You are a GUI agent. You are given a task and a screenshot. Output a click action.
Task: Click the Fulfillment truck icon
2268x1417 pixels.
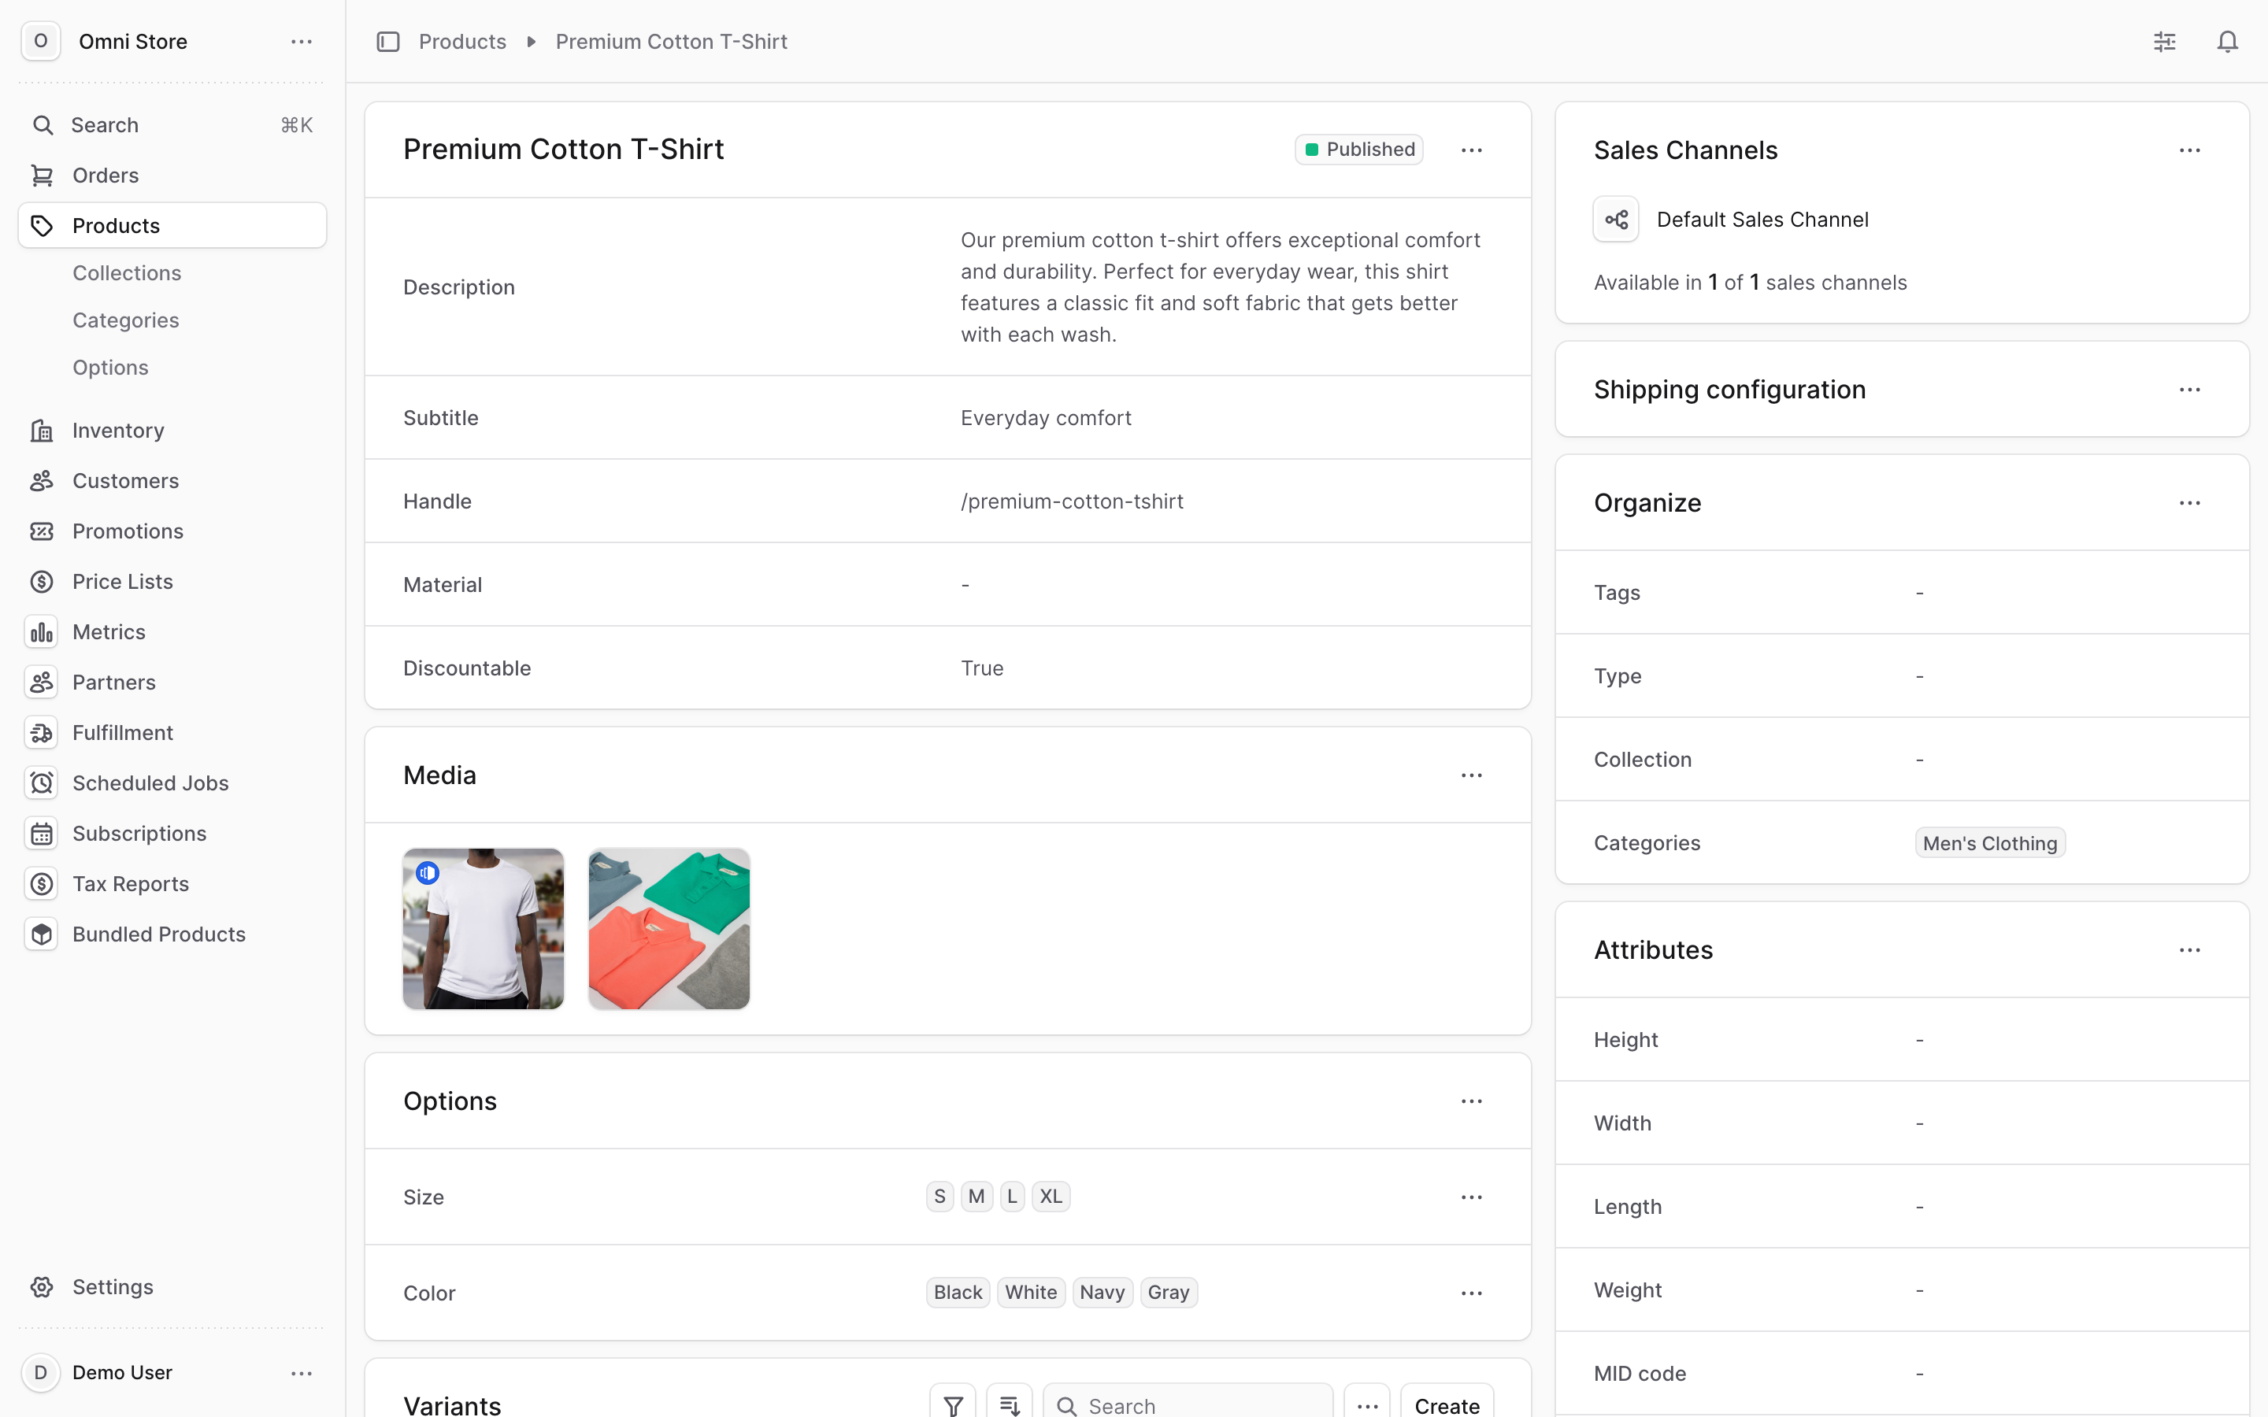coord(41,733)
